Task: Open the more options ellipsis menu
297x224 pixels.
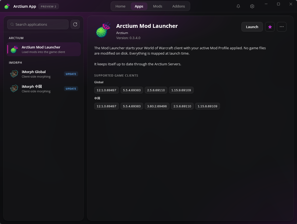Action: tap(282, 27)
